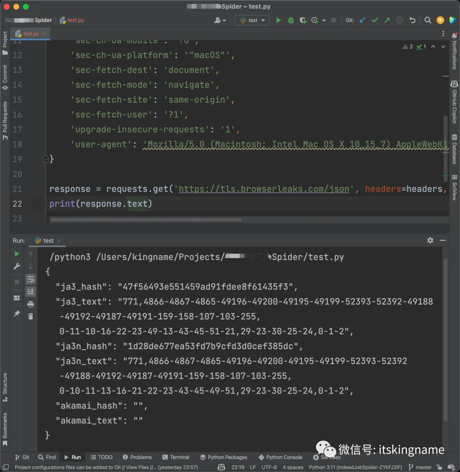Click the Profile run icon in the toolbar
The image size is (460, 472).
pos(315,20)
